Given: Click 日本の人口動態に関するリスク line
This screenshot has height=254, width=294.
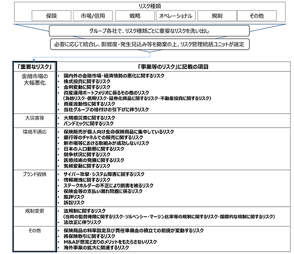Looking at the screenshot, I should point(94,149).
